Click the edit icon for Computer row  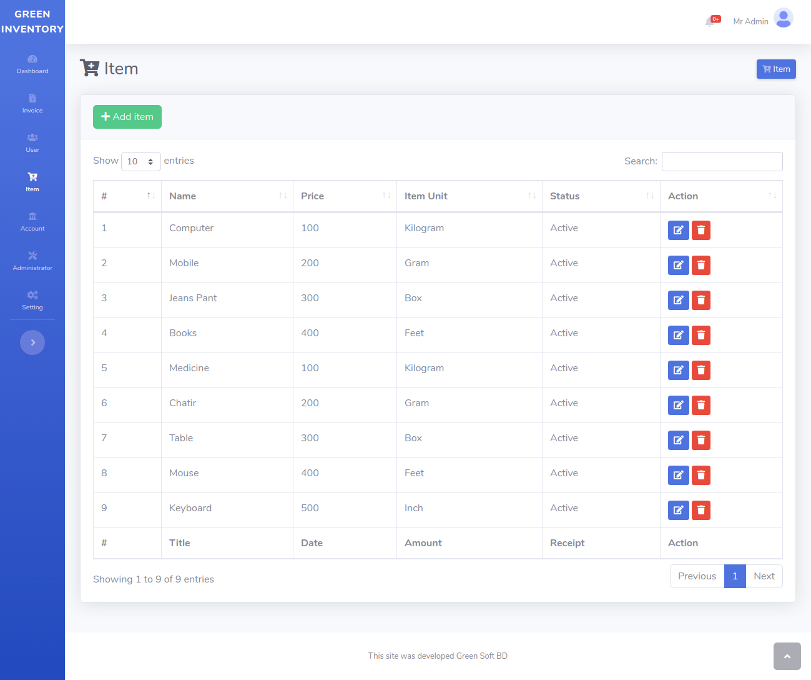pos(678,230)
